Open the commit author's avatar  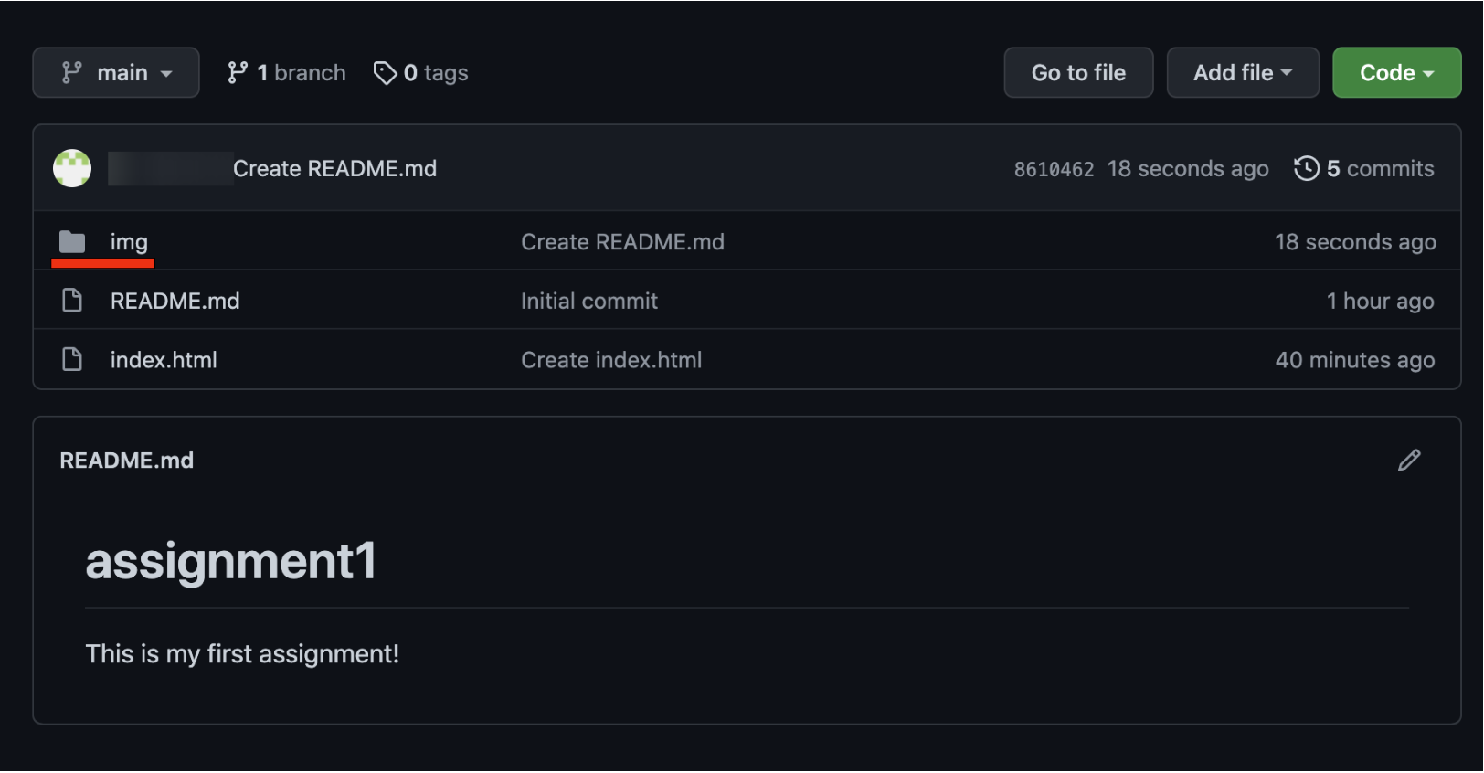[72, 168]
